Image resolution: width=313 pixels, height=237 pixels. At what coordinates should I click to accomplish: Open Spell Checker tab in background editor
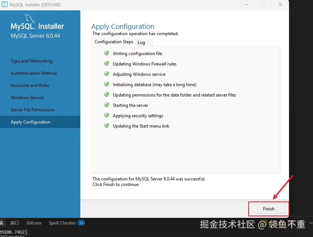click(x=62, y=223)
